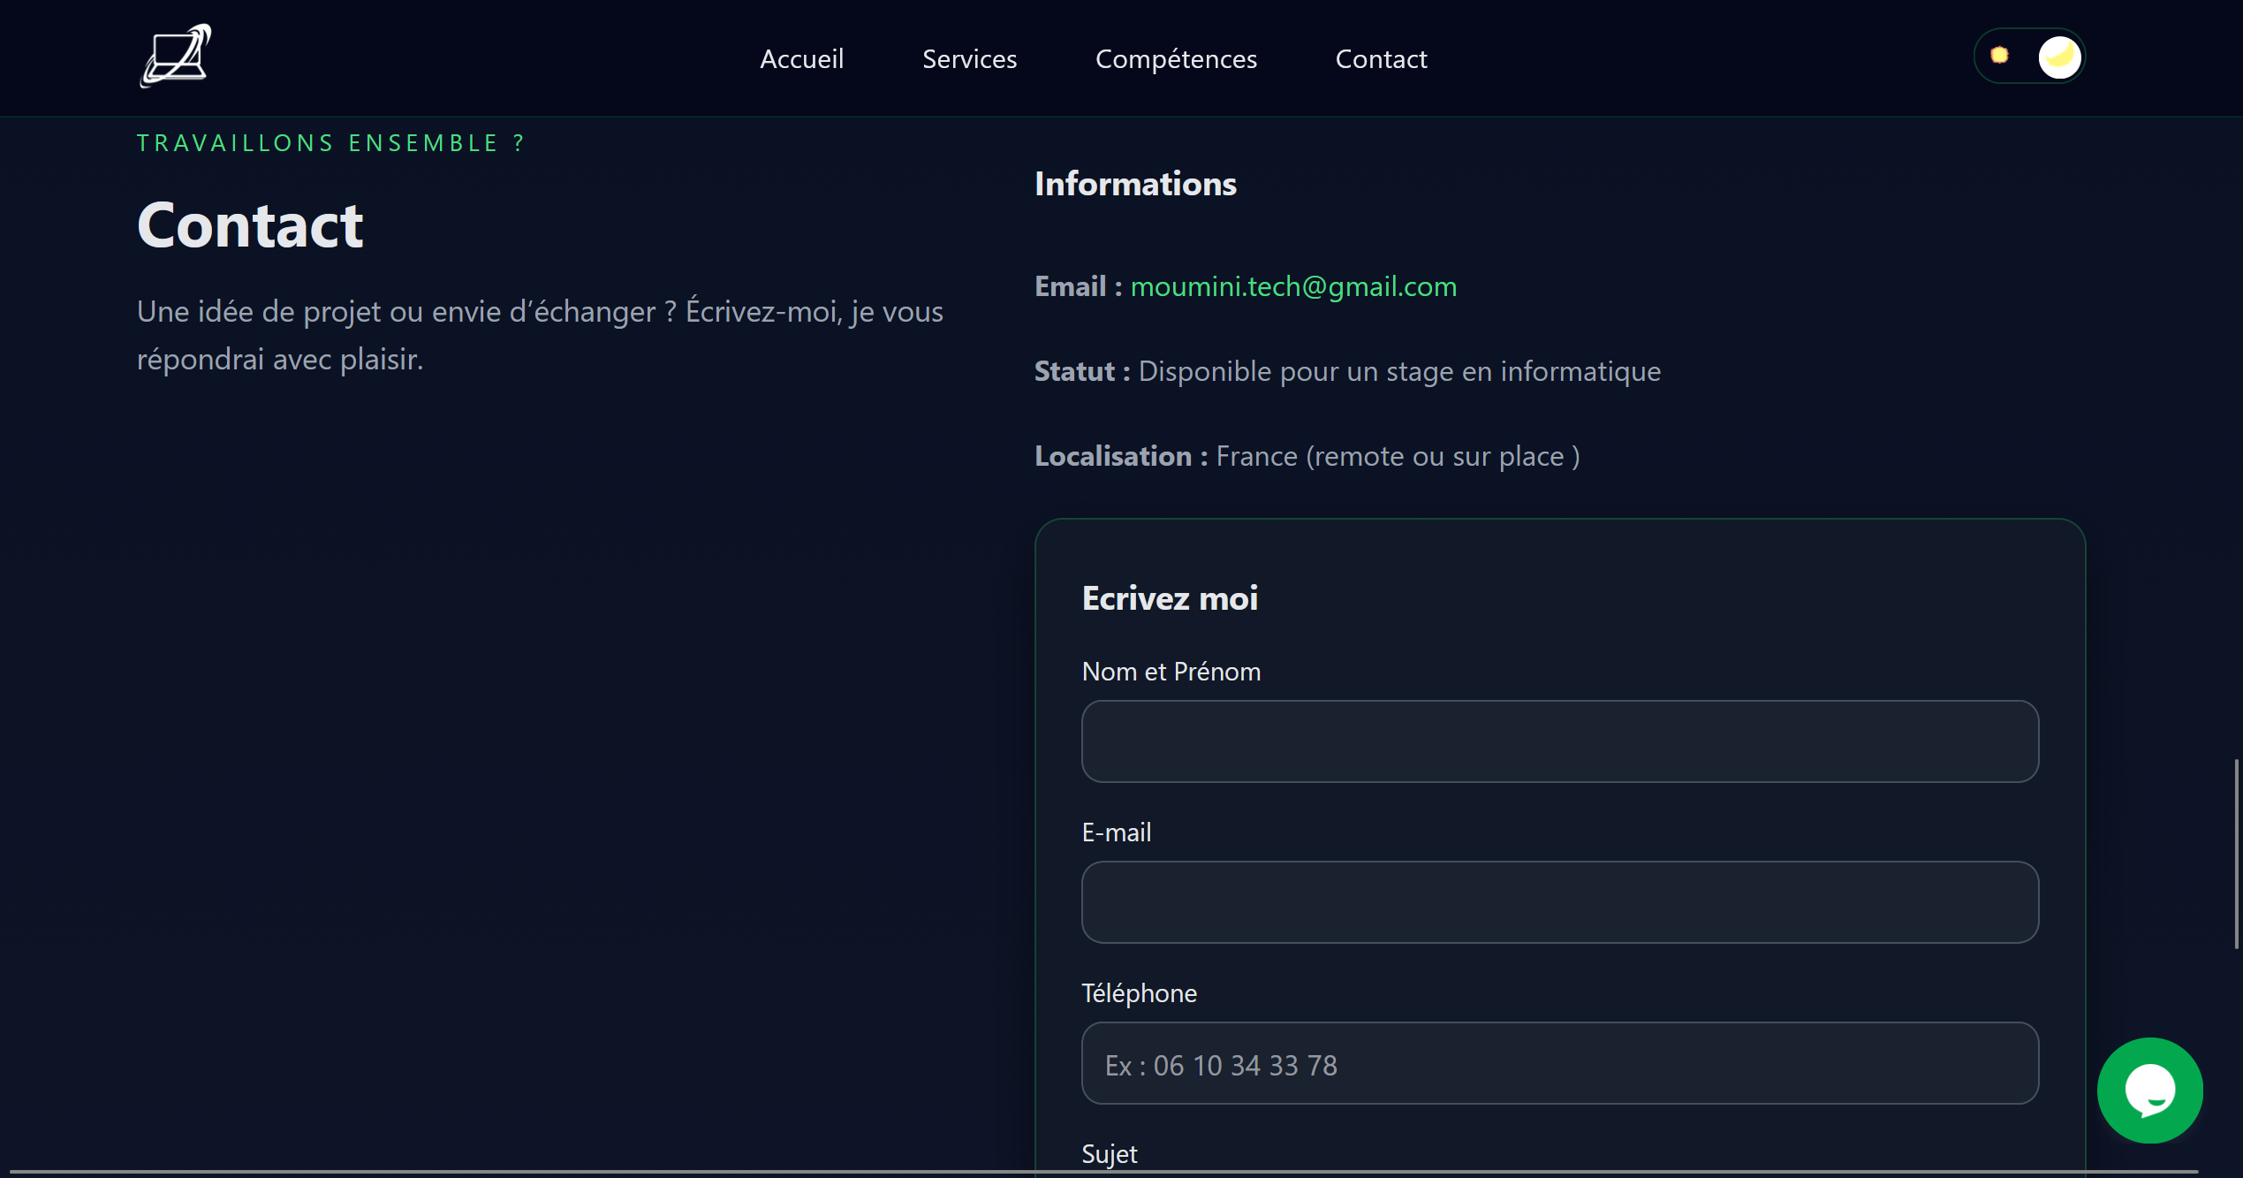Click the moon knob of the theme switch
This screenshot has height=1178, width=2243.
[x=2059, y=57]
